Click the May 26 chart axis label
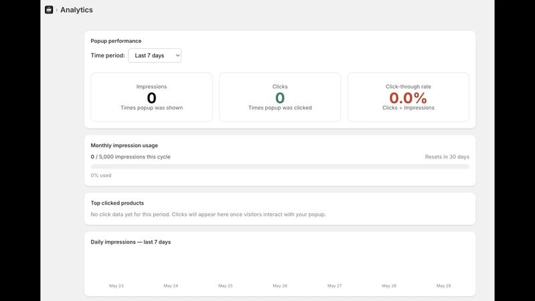 pos(280,286)
